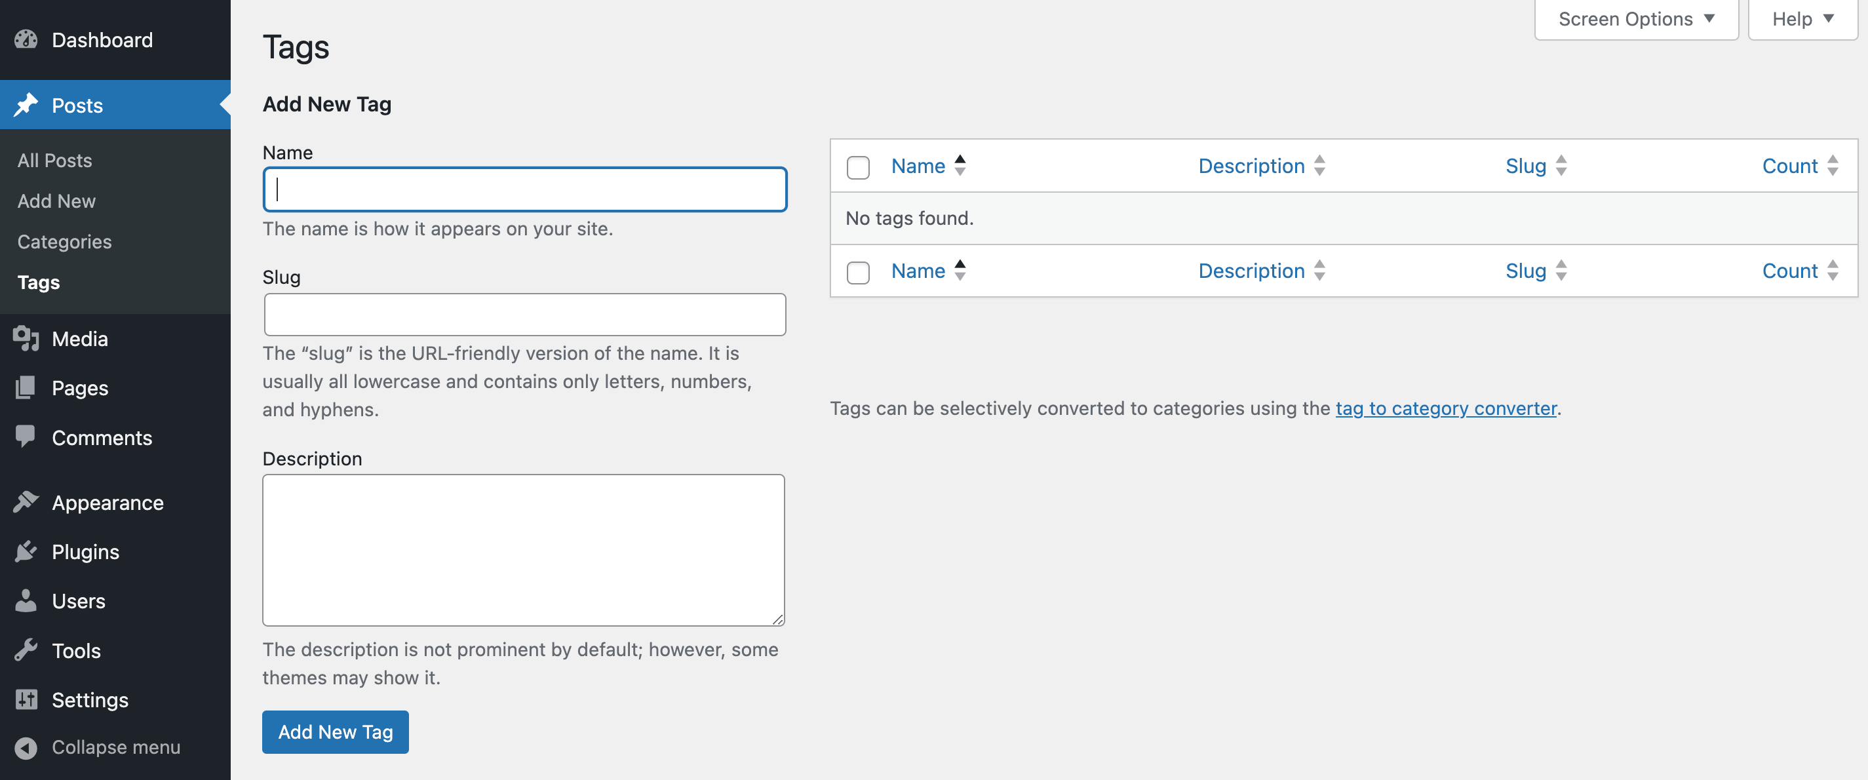
Task: Click the Add New Tag button
Action: point(335,732)
